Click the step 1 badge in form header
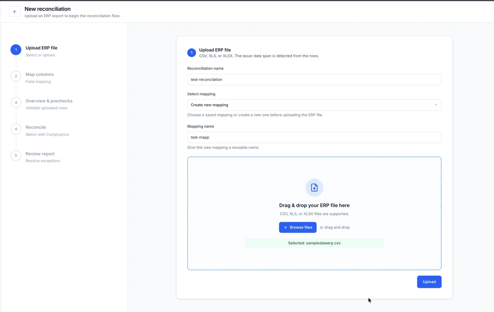 tap(191, 53)
